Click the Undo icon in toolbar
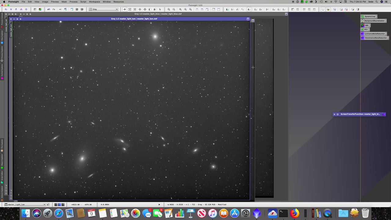Screen dimensions: 391x220 point(49,9)
